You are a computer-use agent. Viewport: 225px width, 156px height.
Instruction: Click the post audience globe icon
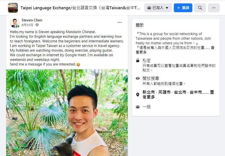[37, 25]
